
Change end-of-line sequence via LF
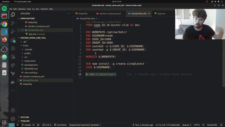pyautogui.click(x=203, y=125)
